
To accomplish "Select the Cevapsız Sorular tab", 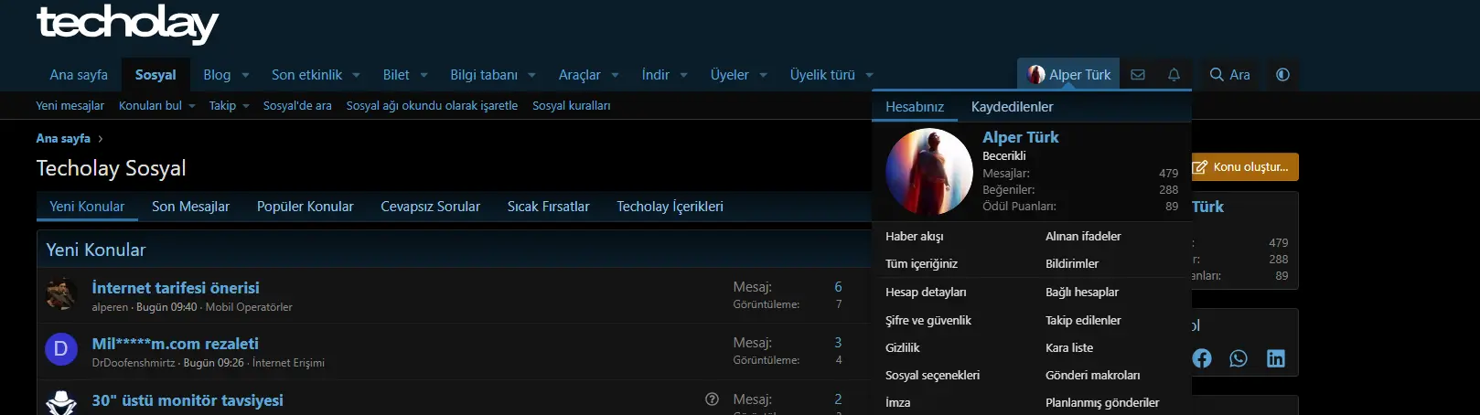I will pos(430,207).
